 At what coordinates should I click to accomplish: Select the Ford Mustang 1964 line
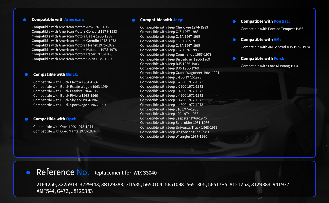[269, 66]
